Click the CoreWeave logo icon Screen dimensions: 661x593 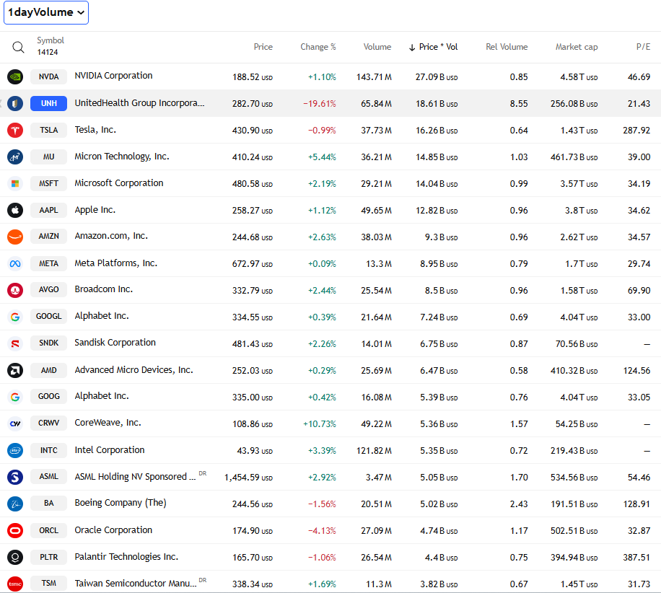(x=15, y=423)
